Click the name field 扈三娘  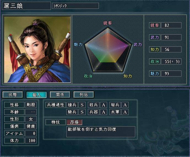click(26, 6)
